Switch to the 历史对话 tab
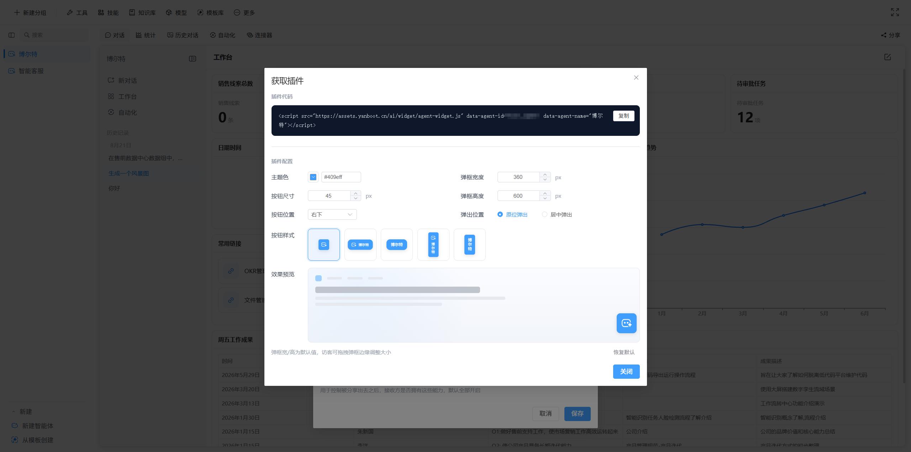The image size is (911, 452). pos(183,35)
